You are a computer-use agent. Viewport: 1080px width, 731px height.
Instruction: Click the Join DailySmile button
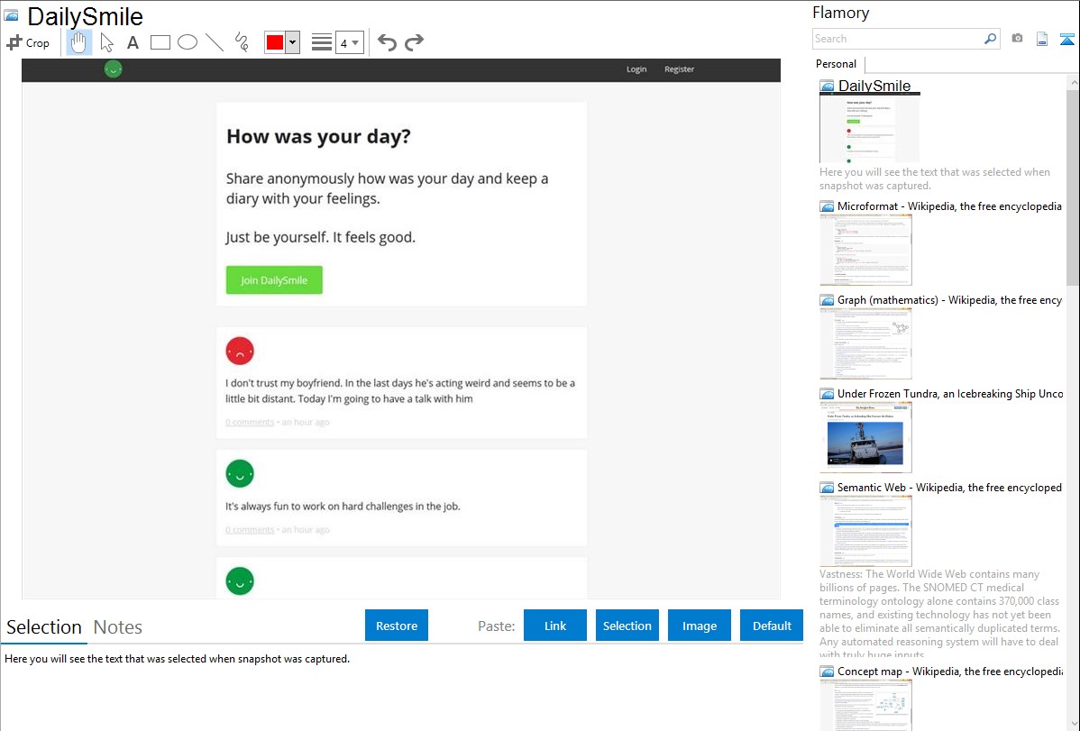274,280
